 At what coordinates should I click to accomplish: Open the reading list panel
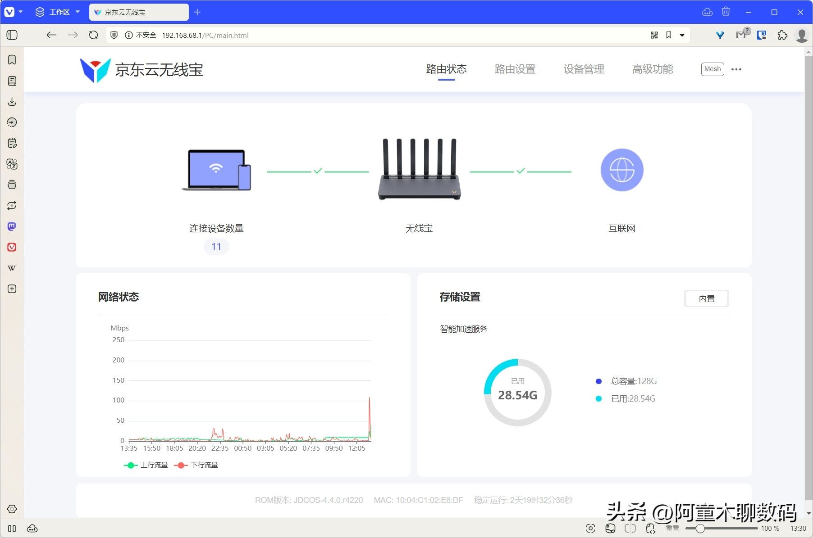pos(12,81)
